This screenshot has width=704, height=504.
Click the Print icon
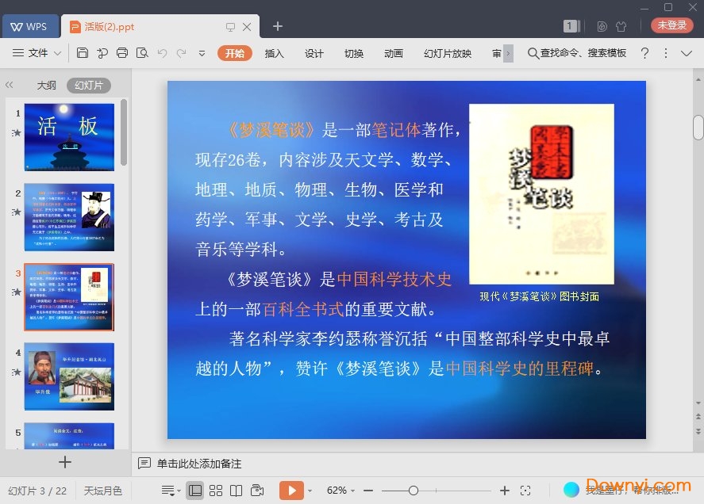(122, 53)
